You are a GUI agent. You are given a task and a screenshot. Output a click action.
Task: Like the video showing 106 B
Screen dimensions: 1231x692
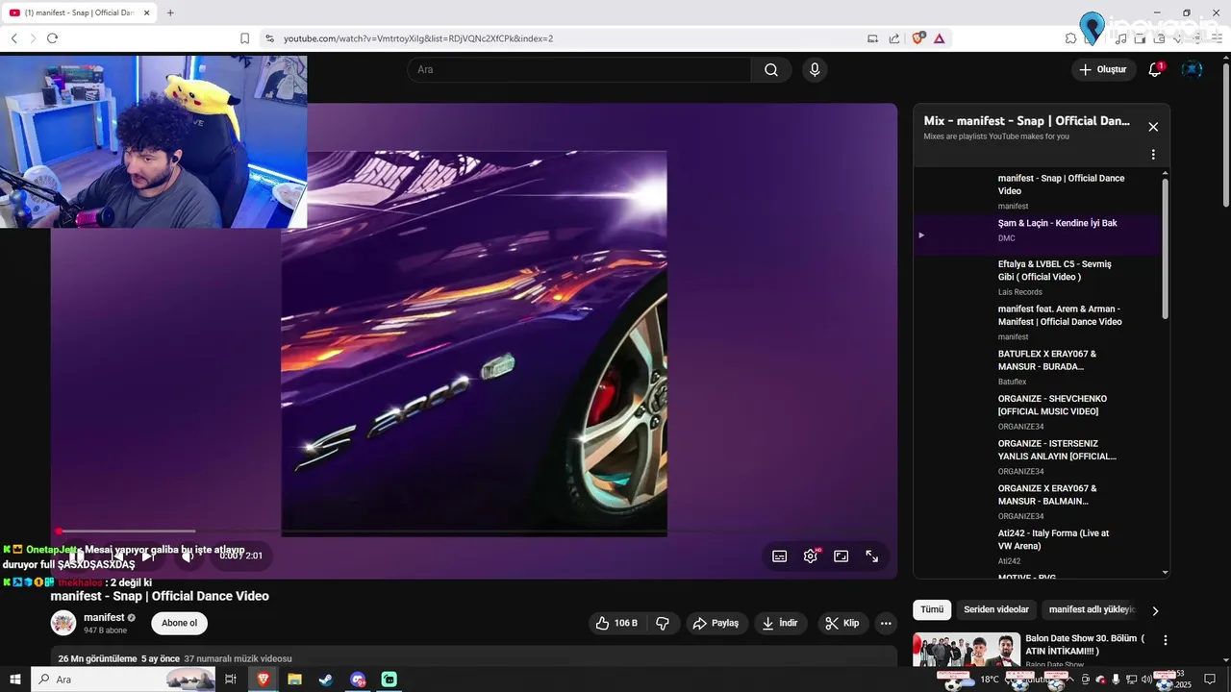pos(616,623)
